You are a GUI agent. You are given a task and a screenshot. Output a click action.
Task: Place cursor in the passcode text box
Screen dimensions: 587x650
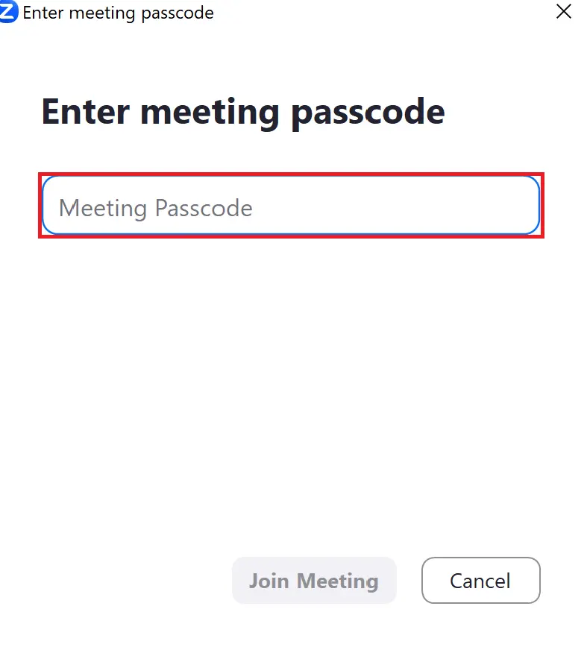click(x=291, y=206)
